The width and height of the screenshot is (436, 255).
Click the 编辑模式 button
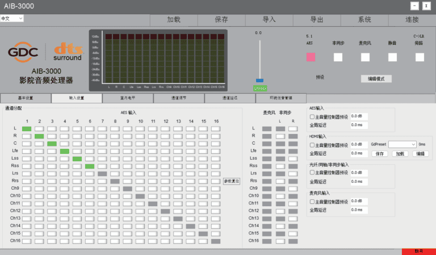[x=376, y=79]
